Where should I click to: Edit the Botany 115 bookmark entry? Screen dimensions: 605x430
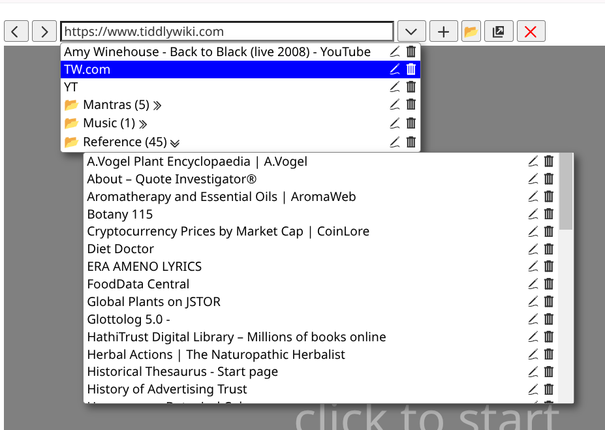533,214
